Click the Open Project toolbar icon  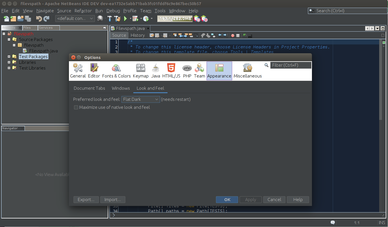click(20, 19)
